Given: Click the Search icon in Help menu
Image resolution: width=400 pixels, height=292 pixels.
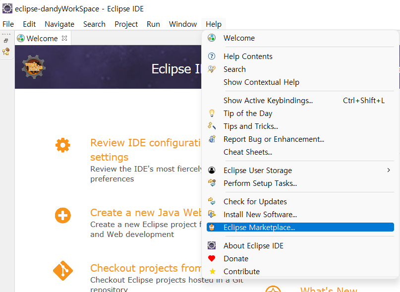Looking at the screenshot, I should coord(212,69).
